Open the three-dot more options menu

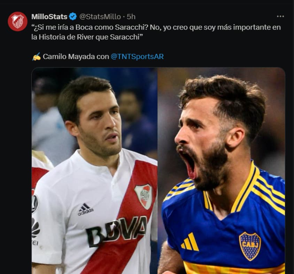point(280,16)
